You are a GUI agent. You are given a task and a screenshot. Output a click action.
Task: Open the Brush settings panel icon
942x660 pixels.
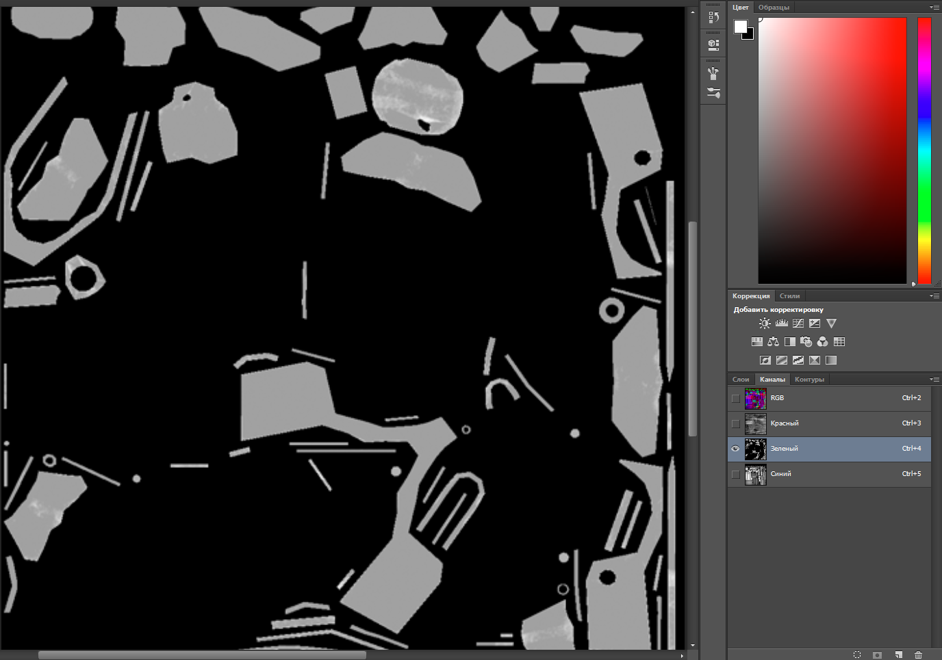tap(713, 92)
